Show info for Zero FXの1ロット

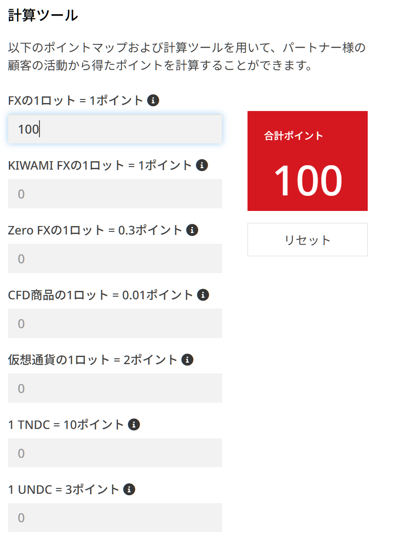click(x=192, y=230)
